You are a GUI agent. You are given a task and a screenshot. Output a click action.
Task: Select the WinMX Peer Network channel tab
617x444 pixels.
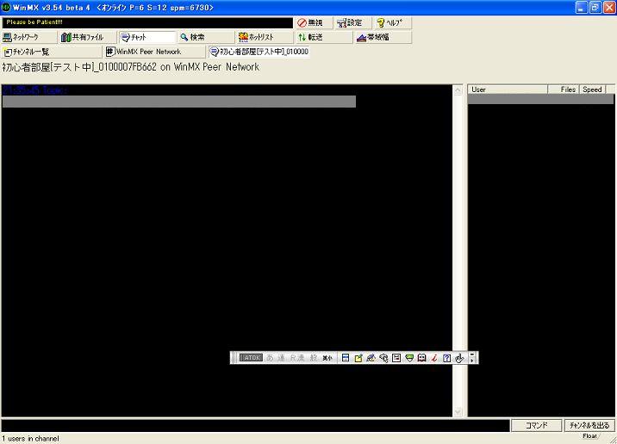point(153,52)
